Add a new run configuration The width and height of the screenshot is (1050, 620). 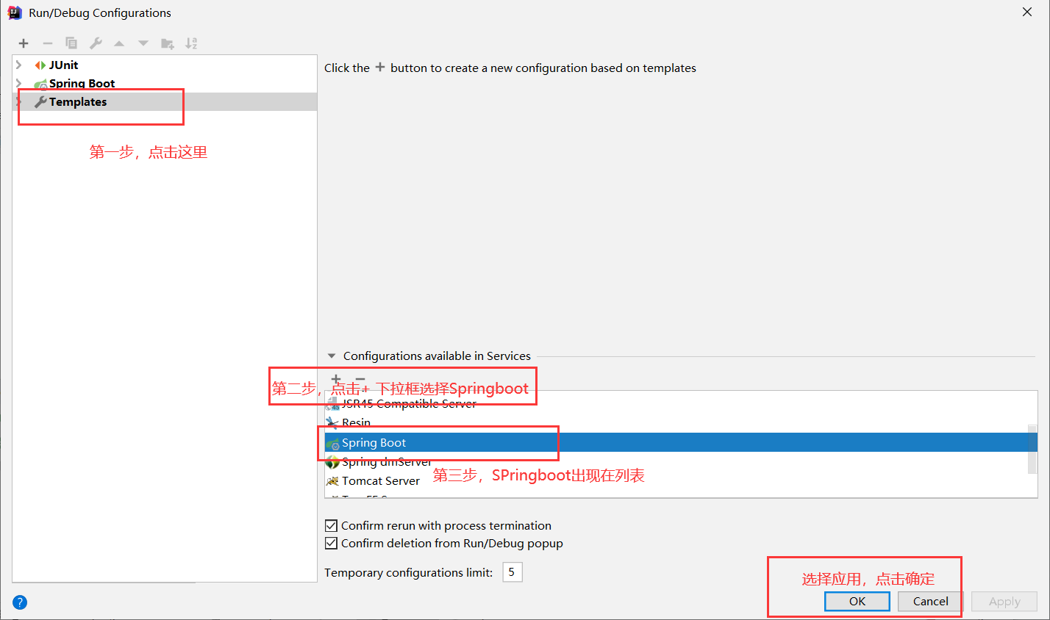24,43
